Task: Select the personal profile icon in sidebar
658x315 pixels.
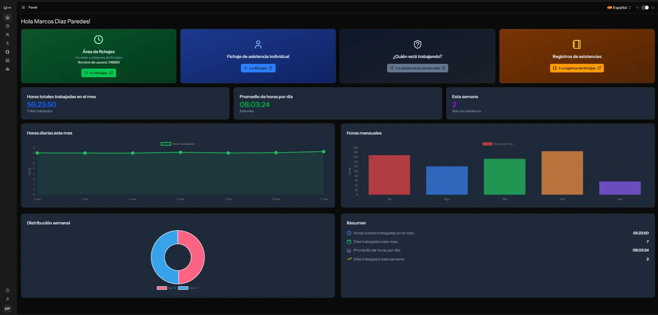Action: [x=7, y=43]
